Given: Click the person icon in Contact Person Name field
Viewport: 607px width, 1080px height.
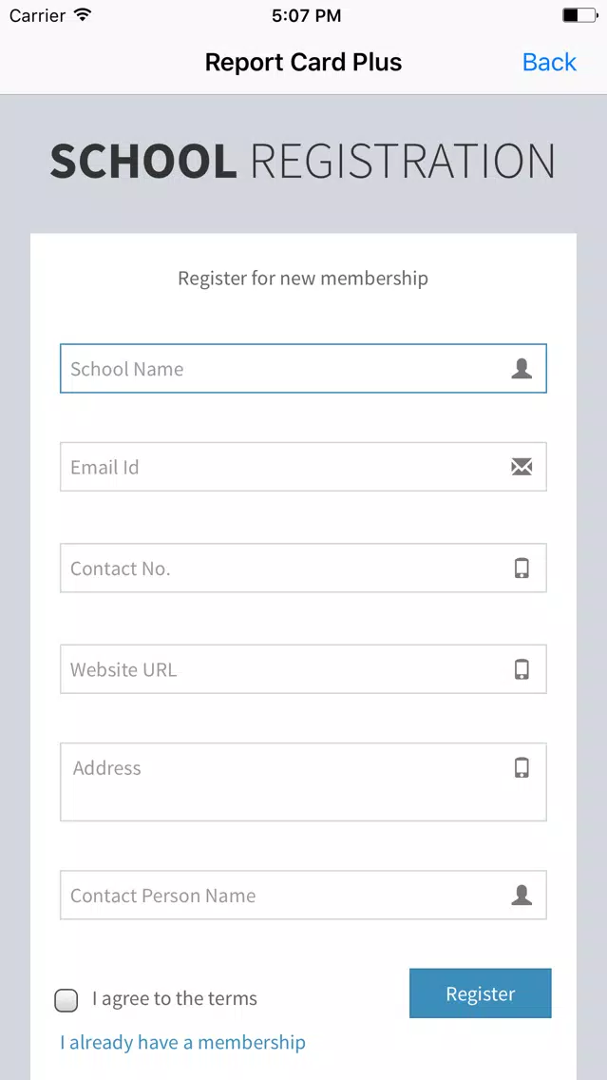Looking at the screenshot, I should click(x=522, y=895).
